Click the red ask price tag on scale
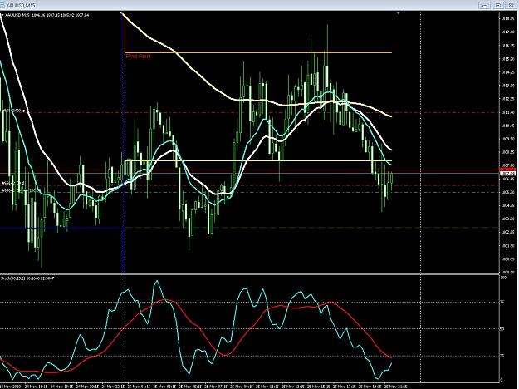519x389 pixels. (x=507, y=170)
